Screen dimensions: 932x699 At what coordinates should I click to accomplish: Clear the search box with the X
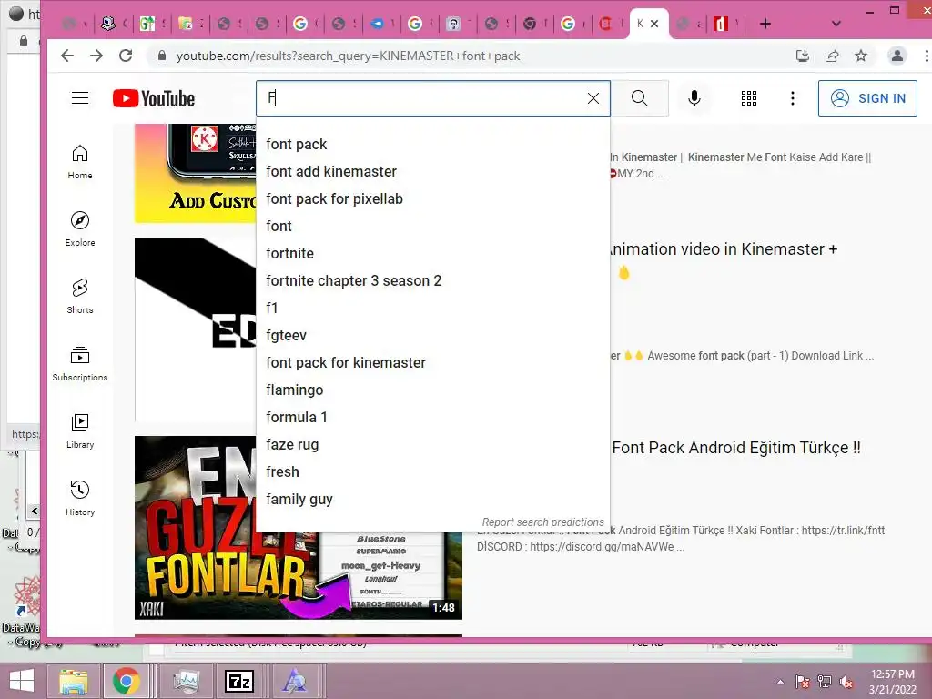point(593,98)
